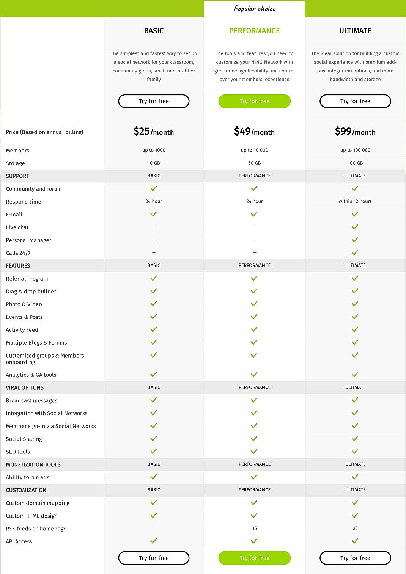Select the Basic SEO tools checkmark
406x574 pixels.
153,451
